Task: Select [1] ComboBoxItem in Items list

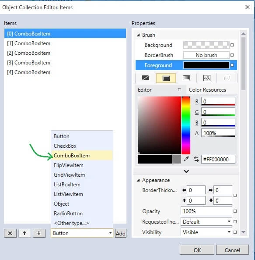Action: (65, 43)
